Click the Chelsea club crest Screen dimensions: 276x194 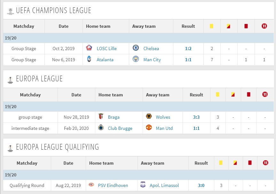(136, 48)
